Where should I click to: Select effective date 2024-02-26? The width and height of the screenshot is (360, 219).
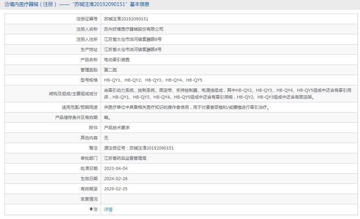point(116,179)
